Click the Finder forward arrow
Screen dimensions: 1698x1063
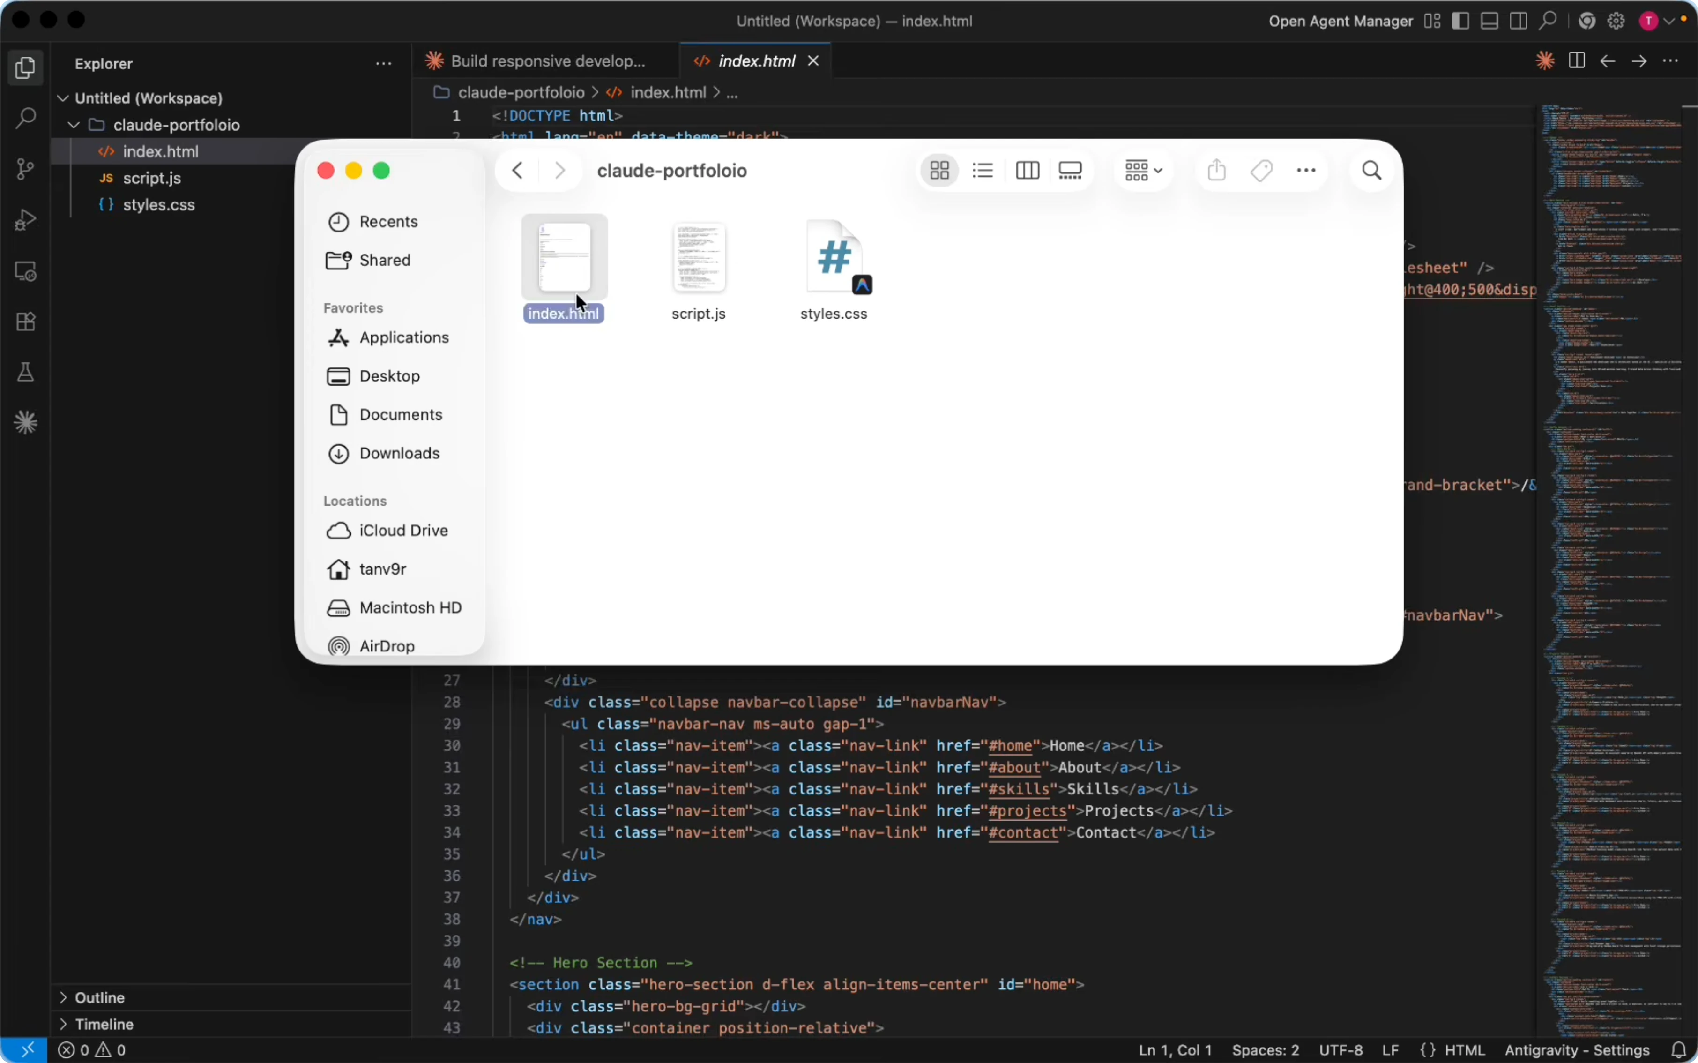(560, 171)
